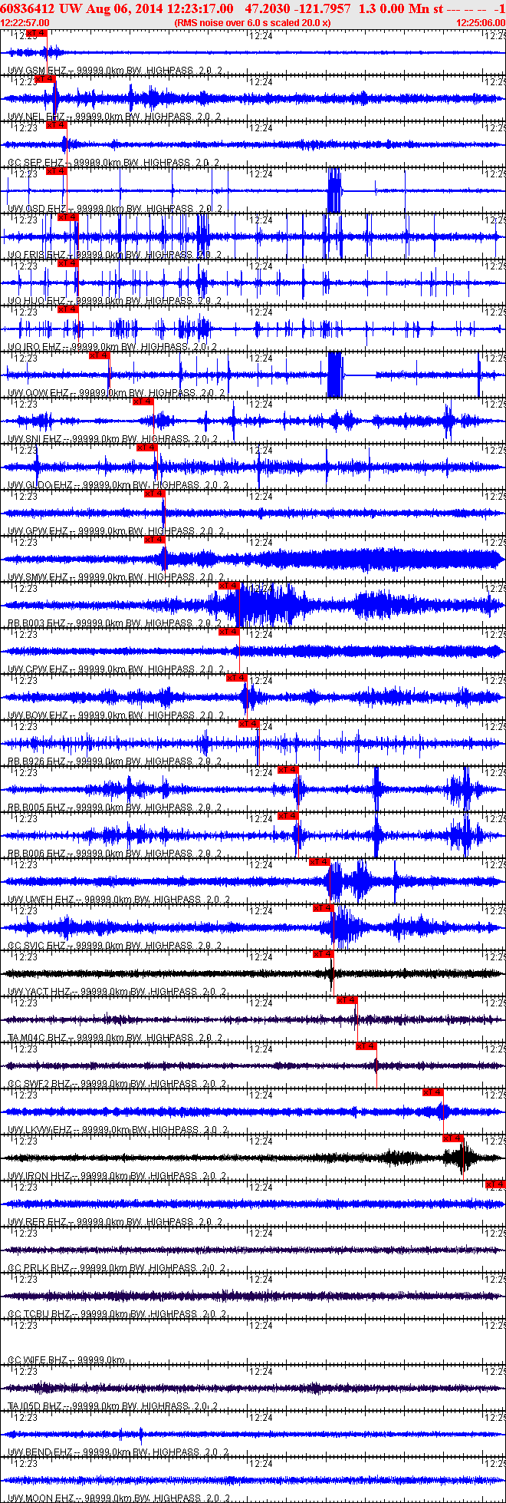Click the 'UW OOW EHZ' station label
The width and height of the screenshot is (506, 1503).
(x=37, y=393)
